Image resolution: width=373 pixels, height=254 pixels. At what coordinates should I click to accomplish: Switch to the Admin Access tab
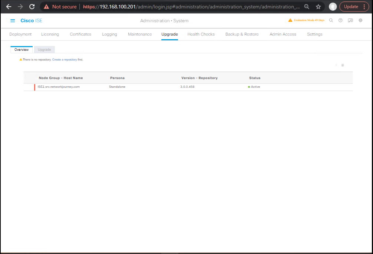(x=283, y=34)
